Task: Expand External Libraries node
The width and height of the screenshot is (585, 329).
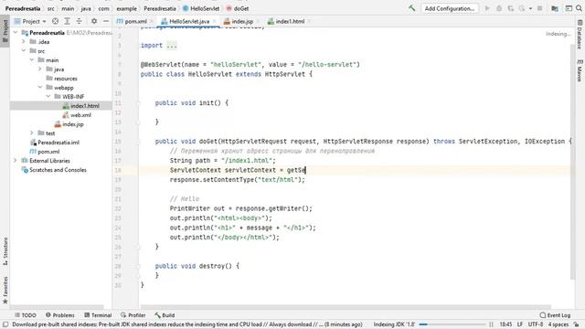Action: pyautogui.click(x=16, y=161)
